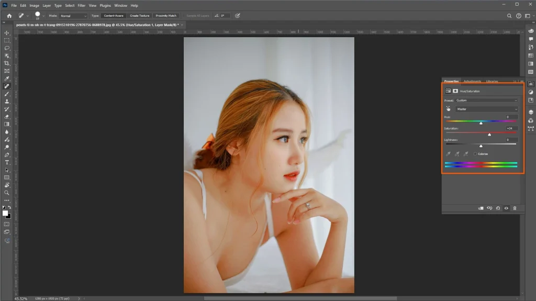536x301 pixels.
Task: Enable the Colorize checkbox
Action: tap(475, 154)
